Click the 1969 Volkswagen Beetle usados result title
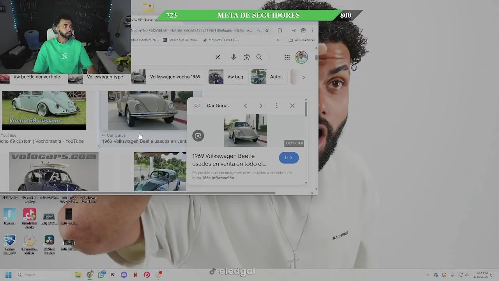 [x=144, y=141]
